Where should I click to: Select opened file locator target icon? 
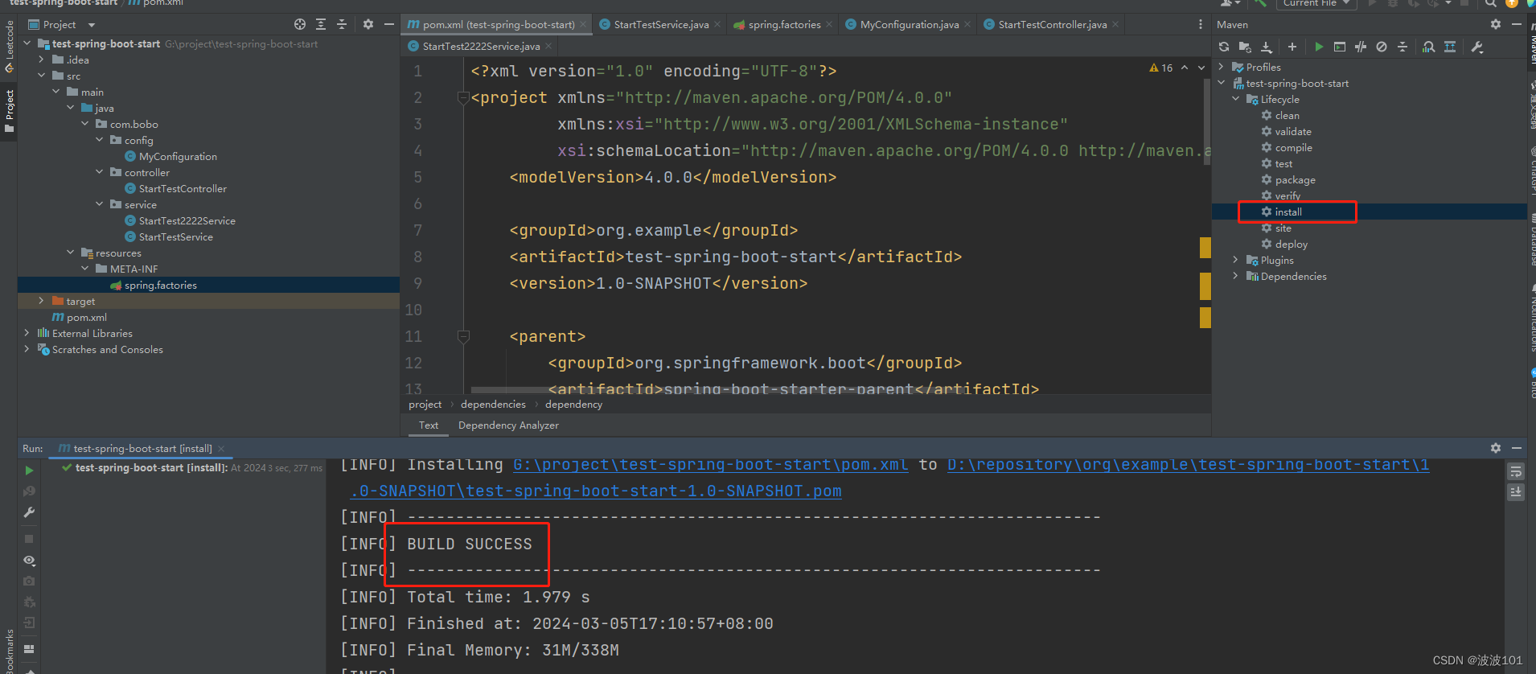tap(300, 24)
